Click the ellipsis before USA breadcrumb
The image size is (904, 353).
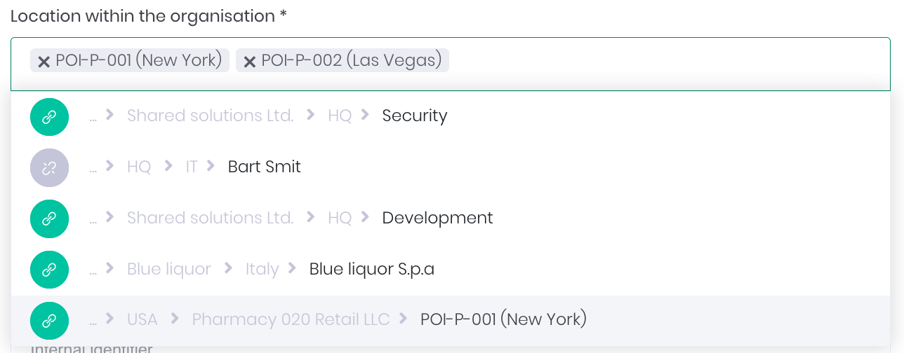[93, 321]
